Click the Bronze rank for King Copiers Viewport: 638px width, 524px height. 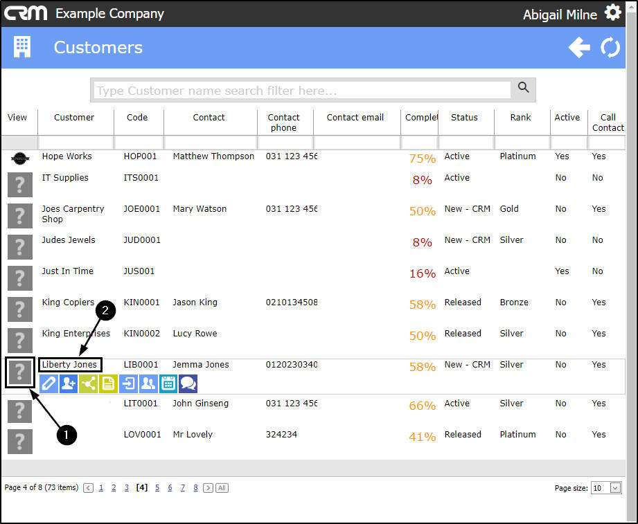click(x=514, y=302)
